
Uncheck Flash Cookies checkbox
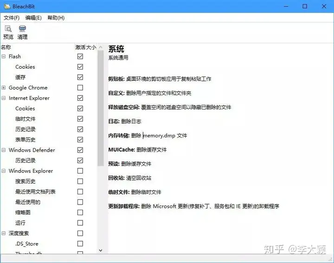coord(80,67)
